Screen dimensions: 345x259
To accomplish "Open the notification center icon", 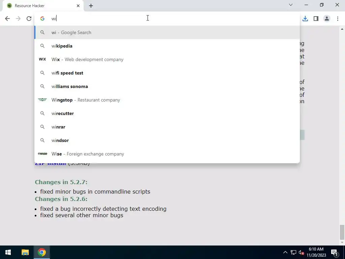I will (334, 252).
